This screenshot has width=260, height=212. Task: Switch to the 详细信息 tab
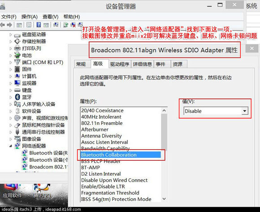point(142,64)
